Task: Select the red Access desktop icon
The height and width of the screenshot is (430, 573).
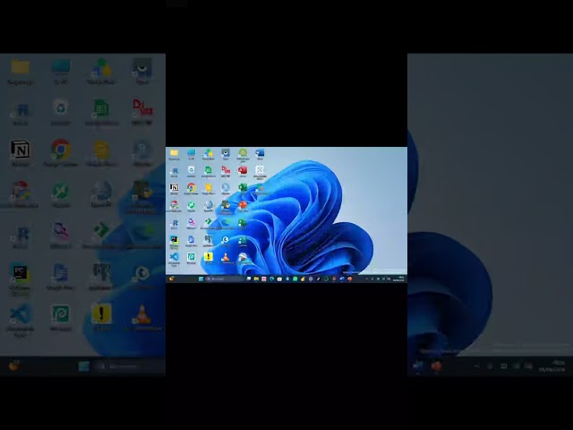Action: 243,170
